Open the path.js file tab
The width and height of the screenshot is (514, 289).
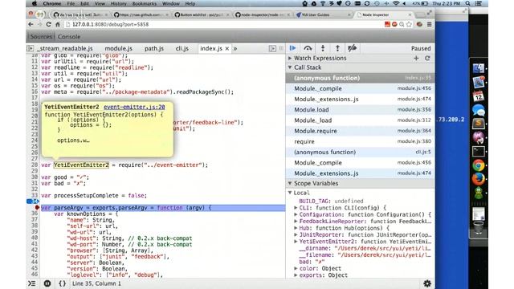154,48
